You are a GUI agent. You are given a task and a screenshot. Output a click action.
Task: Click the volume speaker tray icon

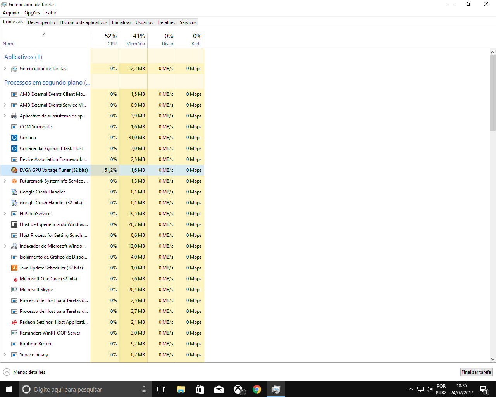pyautogui.click(x=429, y=389)
